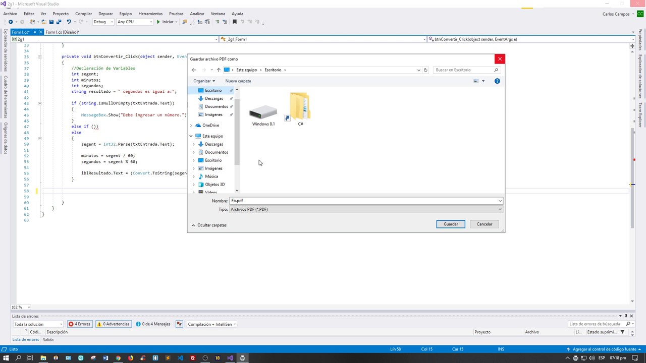Image resolution: width=646 pixels, height=363 pixels.
Task: Open the Archivo menu
Action: (x=10, y=14)
